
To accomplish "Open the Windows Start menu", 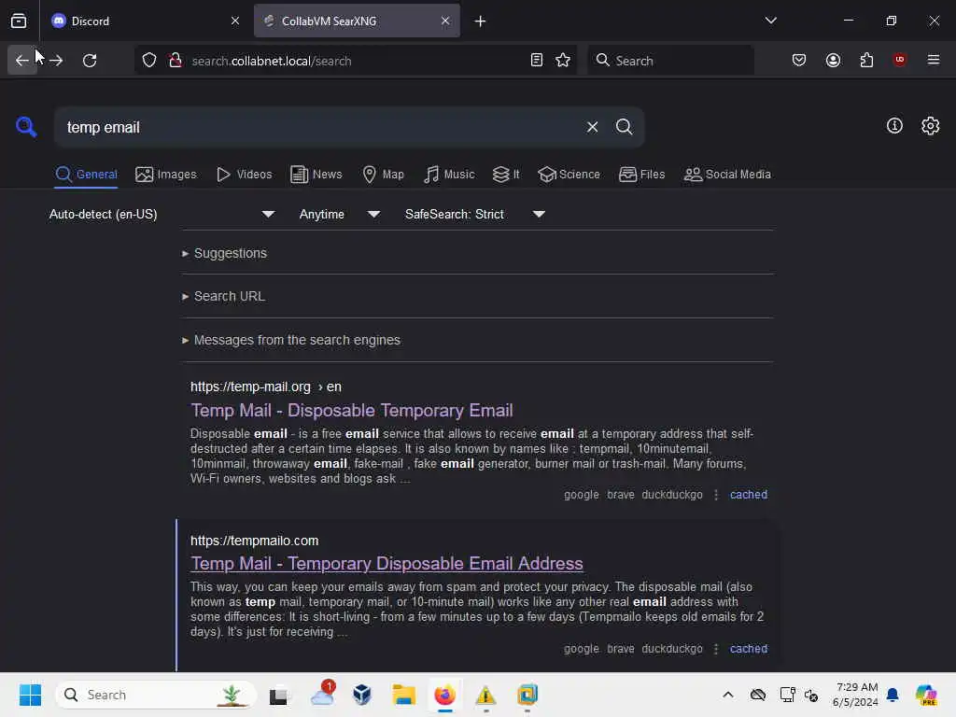I will (30, 695).
